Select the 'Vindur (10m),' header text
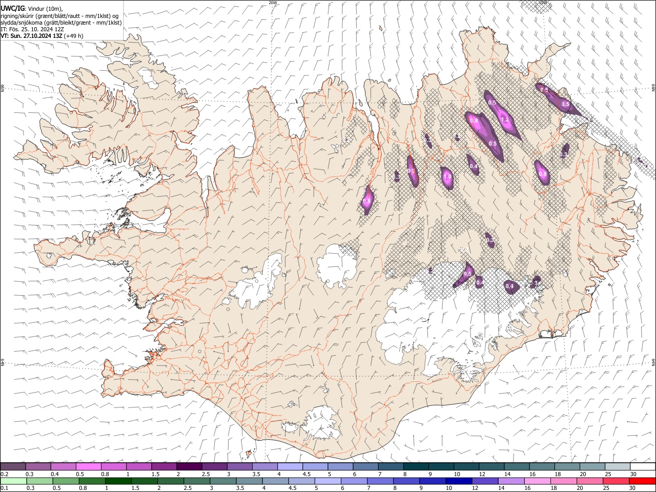The height and width of the screenshot is (492, 656). click(x=46, y=8)
